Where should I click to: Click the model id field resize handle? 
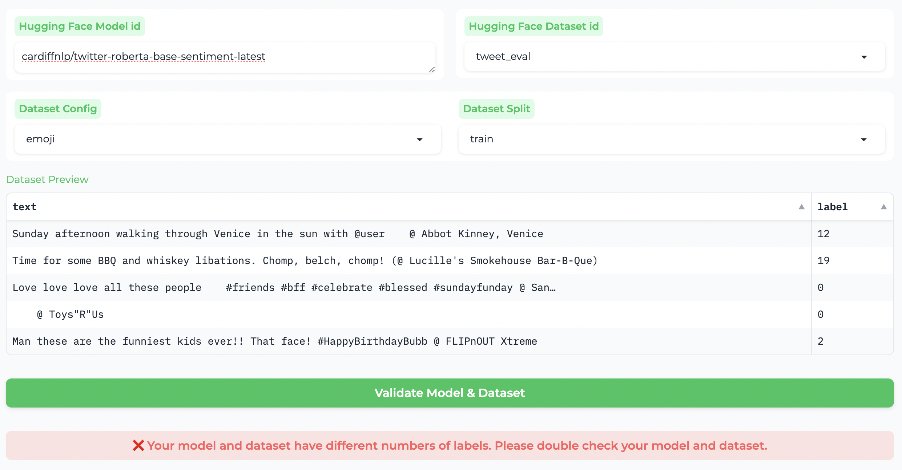[x=432, y=69]
